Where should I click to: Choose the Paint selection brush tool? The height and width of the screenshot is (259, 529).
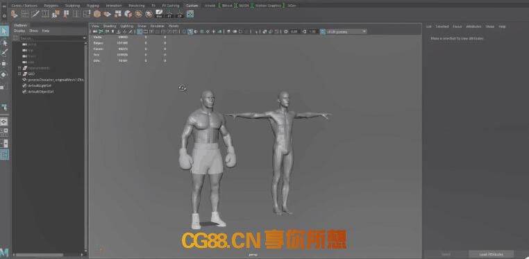click(4, 53)
